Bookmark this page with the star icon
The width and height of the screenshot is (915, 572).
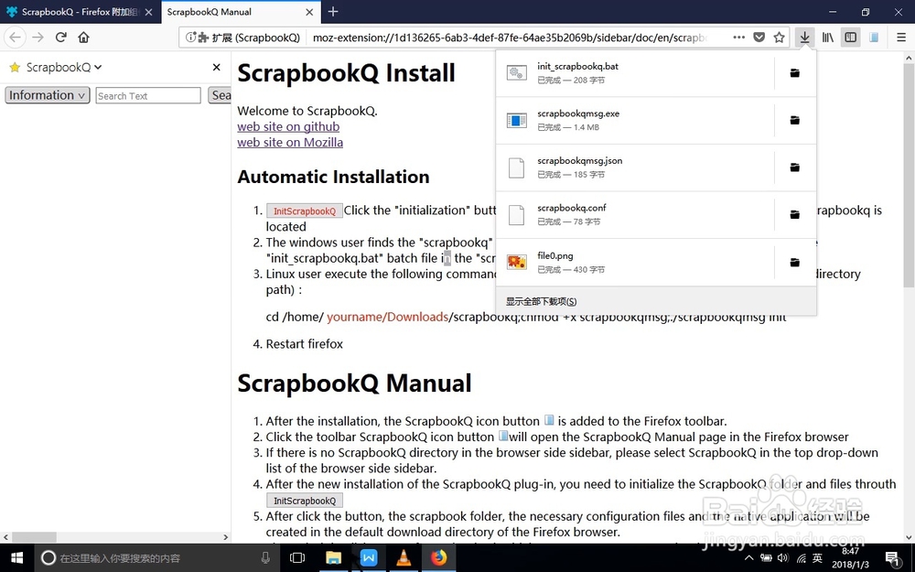tap(779, 38)
